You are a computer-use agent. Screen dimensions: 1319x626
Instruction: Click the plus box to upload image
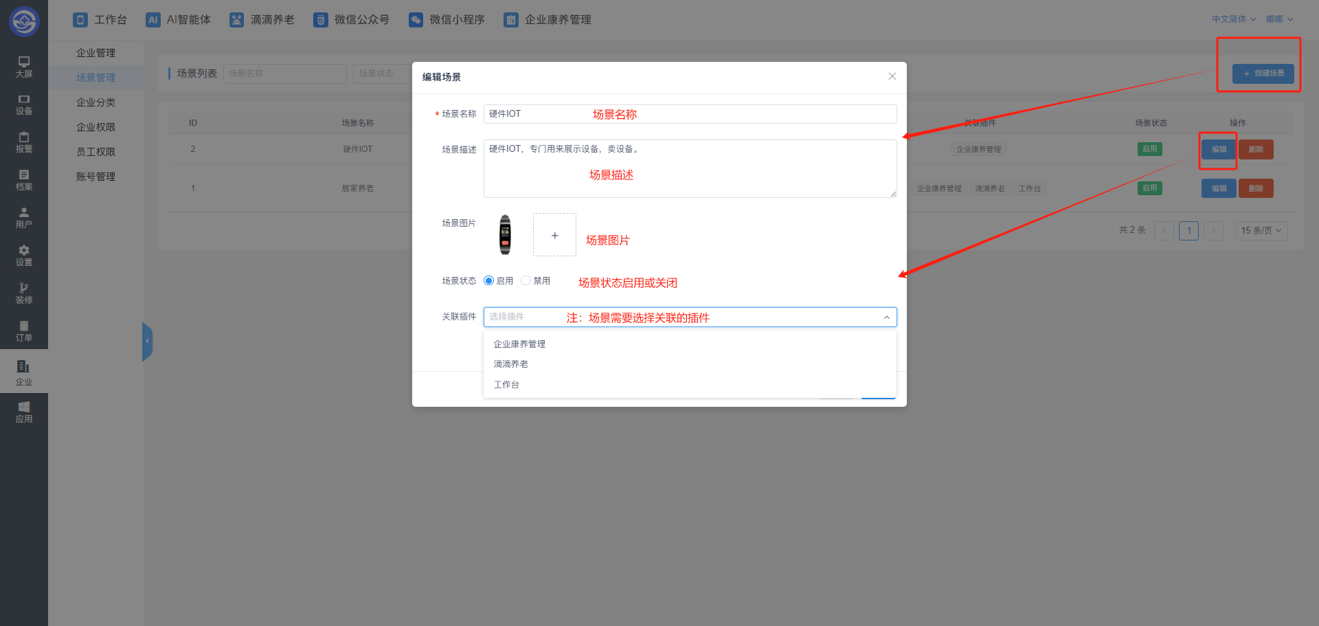(x=554, y=235)
